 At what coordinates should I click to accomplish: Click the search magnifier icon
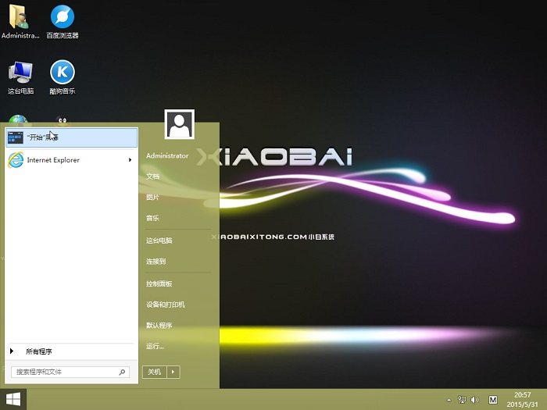click(x=122, y=372)
